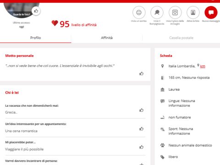The height and width of the screenshot is (165, 220).
Task: Click 'non fumatore' text
Action: pyautogui.click(x=180, y=117)
